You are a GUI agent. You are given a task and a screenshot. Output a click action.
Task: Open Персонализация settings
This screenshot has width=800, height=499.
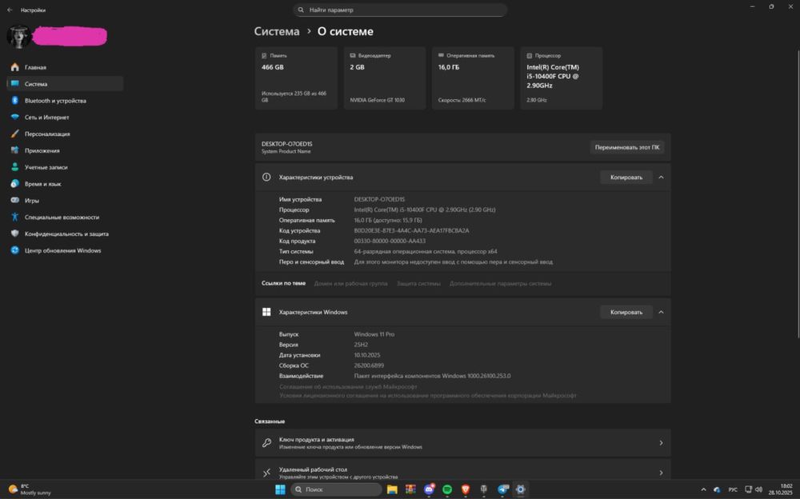click(x=65, y=134)
